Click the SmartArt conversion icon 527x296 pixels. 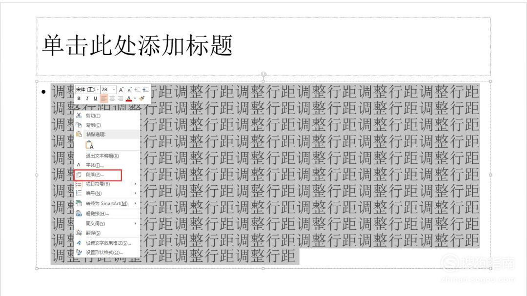[x=79, y=203]
